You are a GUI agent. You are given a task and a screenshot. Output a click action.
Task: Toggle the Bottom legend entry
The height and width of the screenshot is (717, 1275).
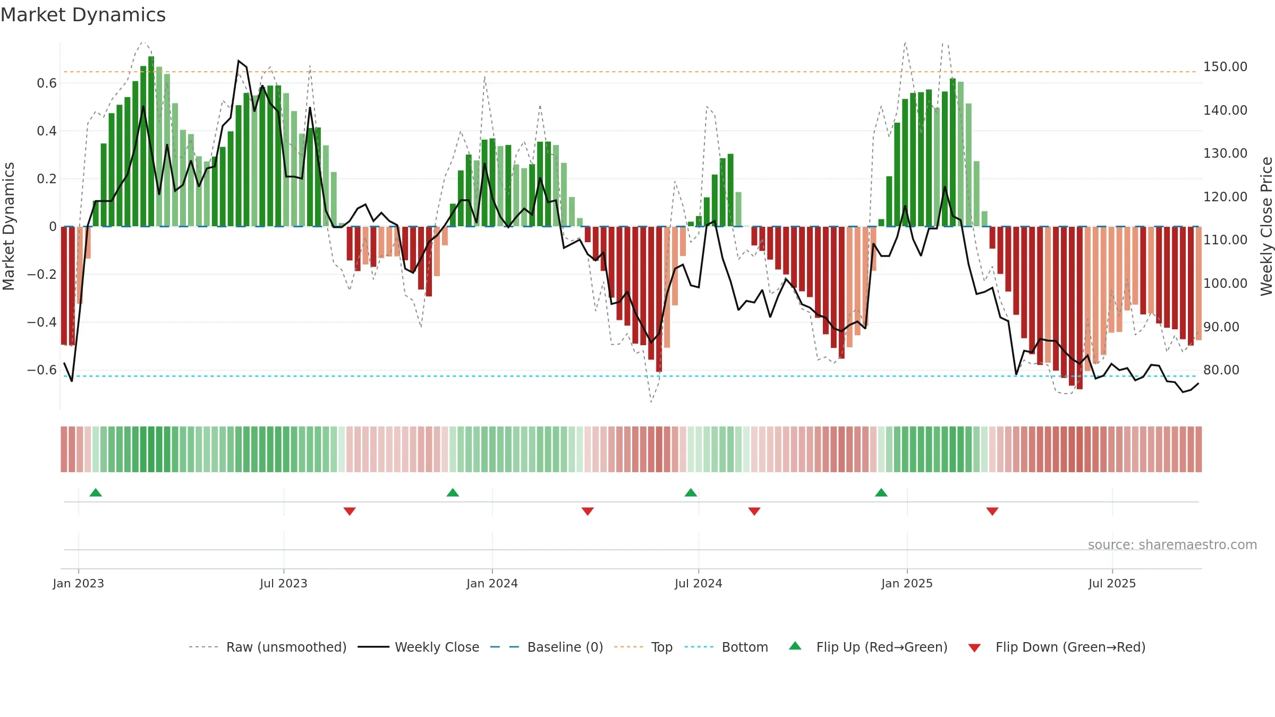[x=726, y=647]
